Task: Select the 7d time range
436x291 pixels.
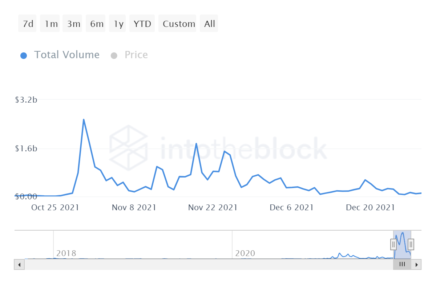Action: pyautogui.click(x=28, y=24)
